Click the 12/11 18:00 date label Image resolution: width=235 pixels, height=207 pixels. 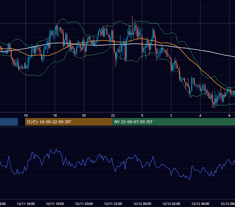pos(55,204)
